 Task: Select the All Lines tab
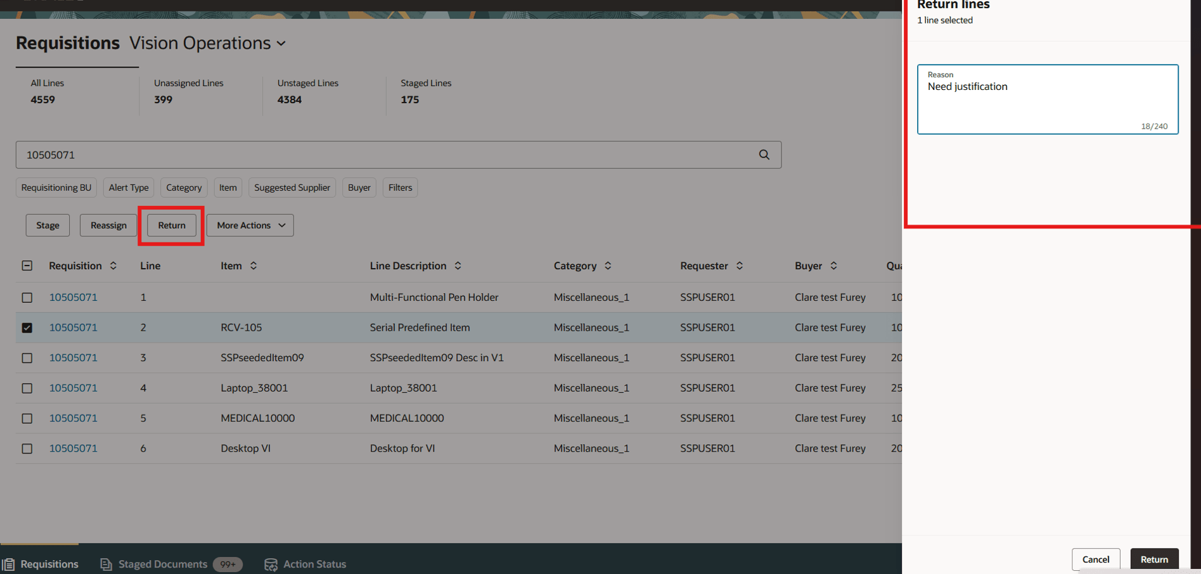point(77,91)
